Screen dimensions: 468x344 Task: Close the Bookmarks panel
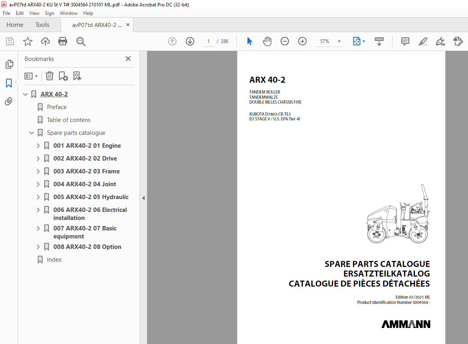pyautogui.click(x=128, y=59)
